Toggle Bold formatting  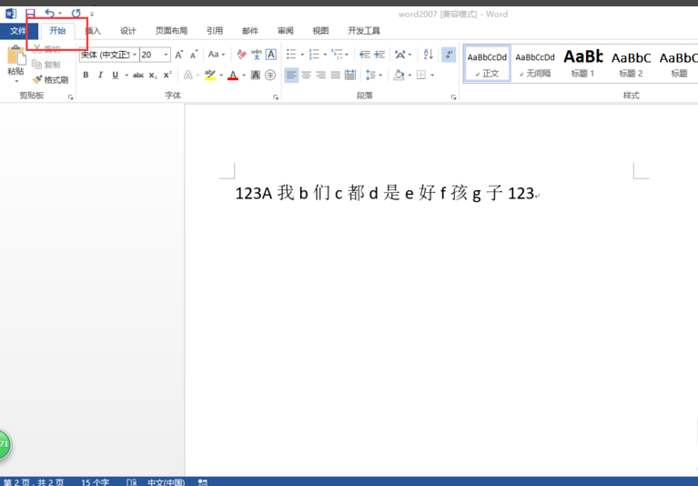(86, 76)
